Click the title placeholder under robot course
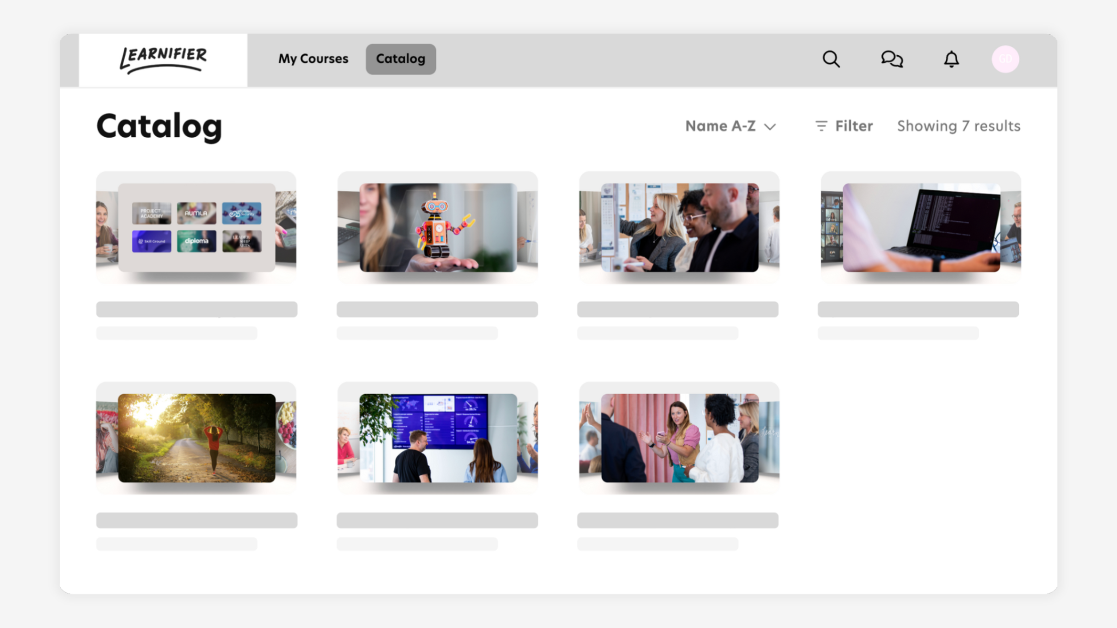 coord(437,309)
